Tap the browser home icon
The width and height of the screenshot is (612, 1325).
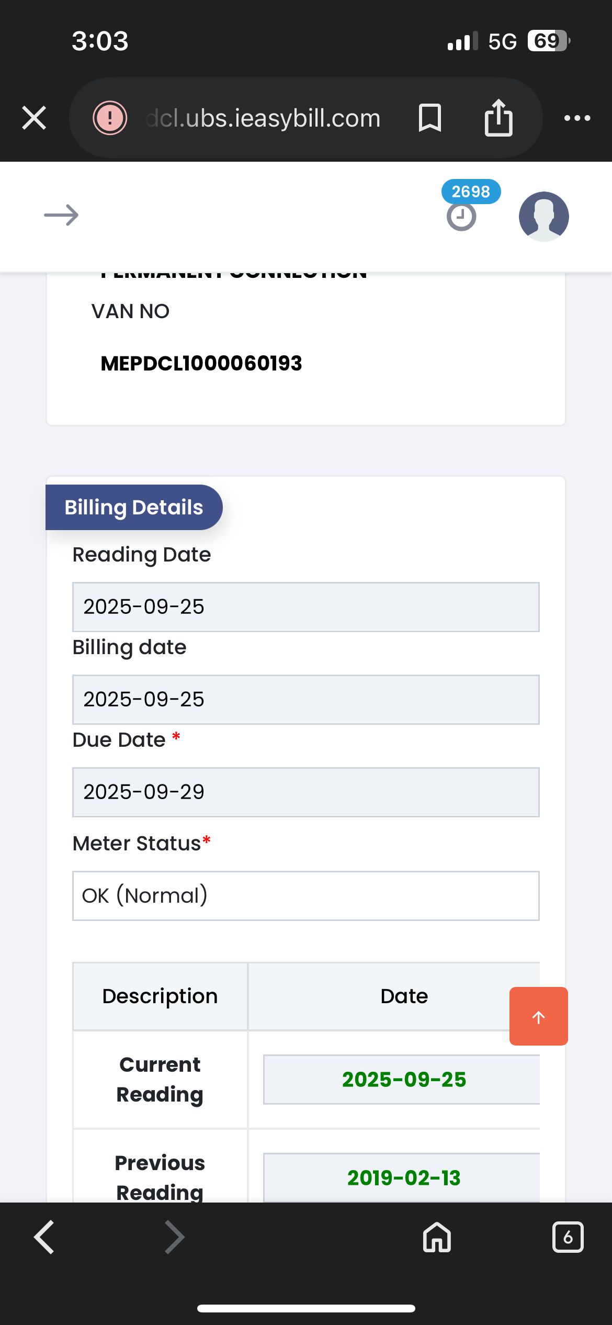click(x=437, y=1237)
